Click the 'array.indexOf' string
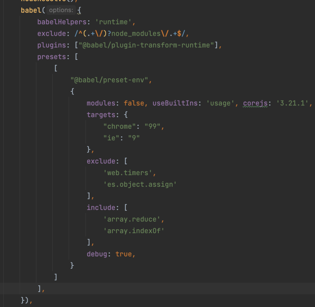The image size is (315, 307). click(134, 231)
